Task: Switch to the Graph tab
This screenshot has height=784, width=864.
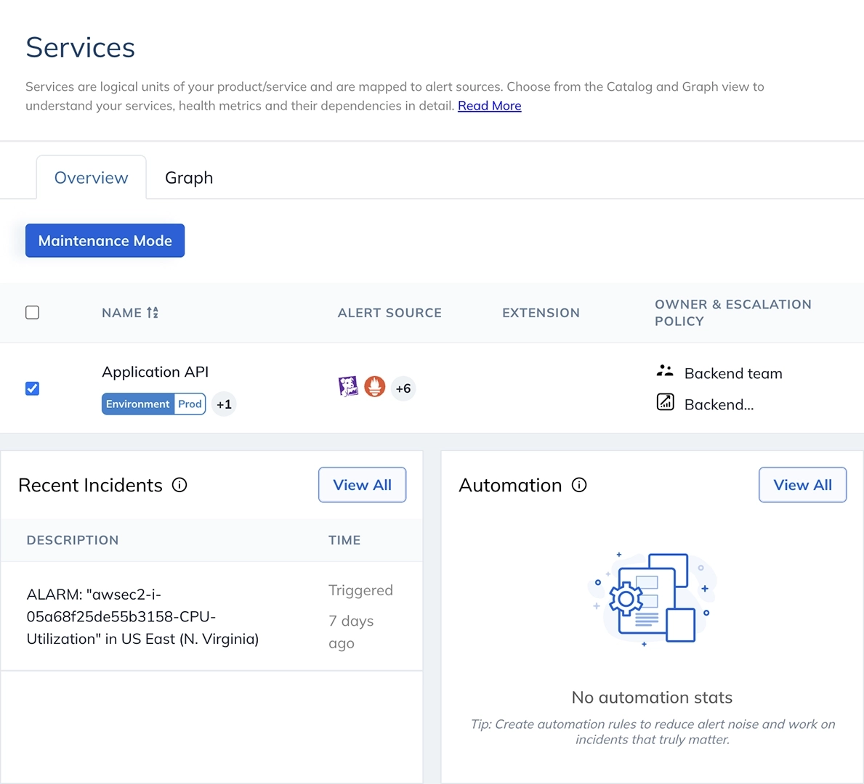Action: tap(189, 178)
